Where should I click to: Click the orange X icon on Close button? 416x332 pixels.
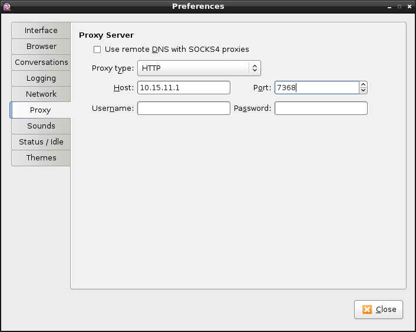(367, 310)
